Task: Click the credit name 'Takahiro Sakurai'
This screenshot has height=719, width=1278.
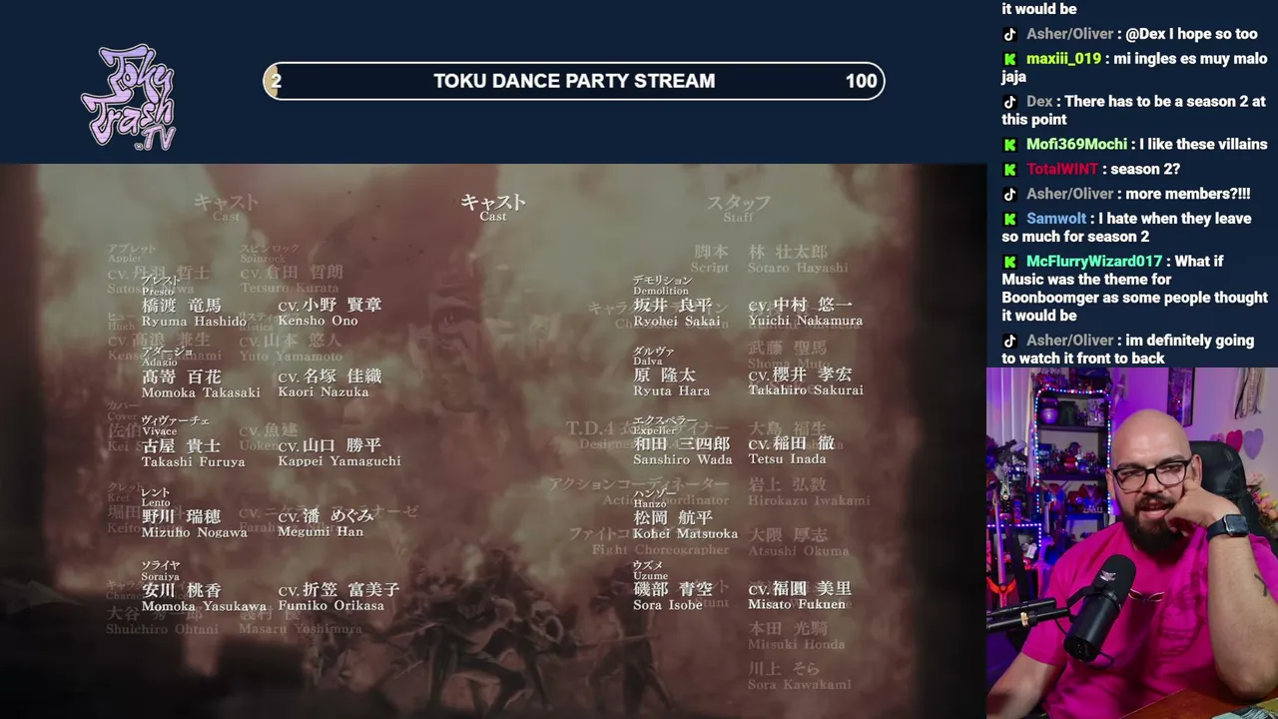Action: (x=806, y=390)
